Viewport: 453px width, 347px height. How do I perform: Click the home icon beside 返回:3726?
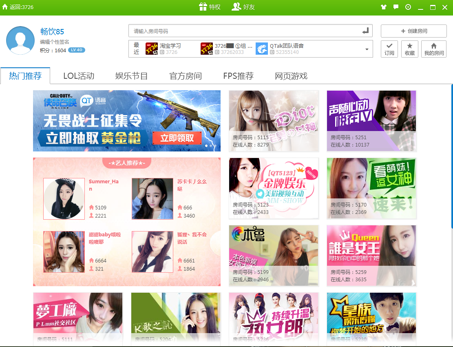5,7
